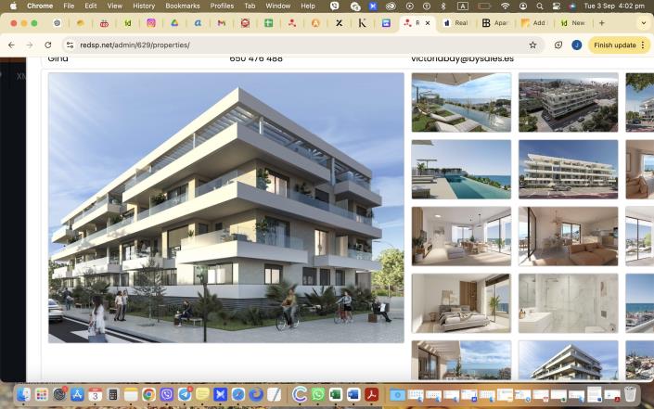Image resolution: width=654 pixels, height=409 pixels.
Task: Open the large main building image
Action: pos(226,208)
